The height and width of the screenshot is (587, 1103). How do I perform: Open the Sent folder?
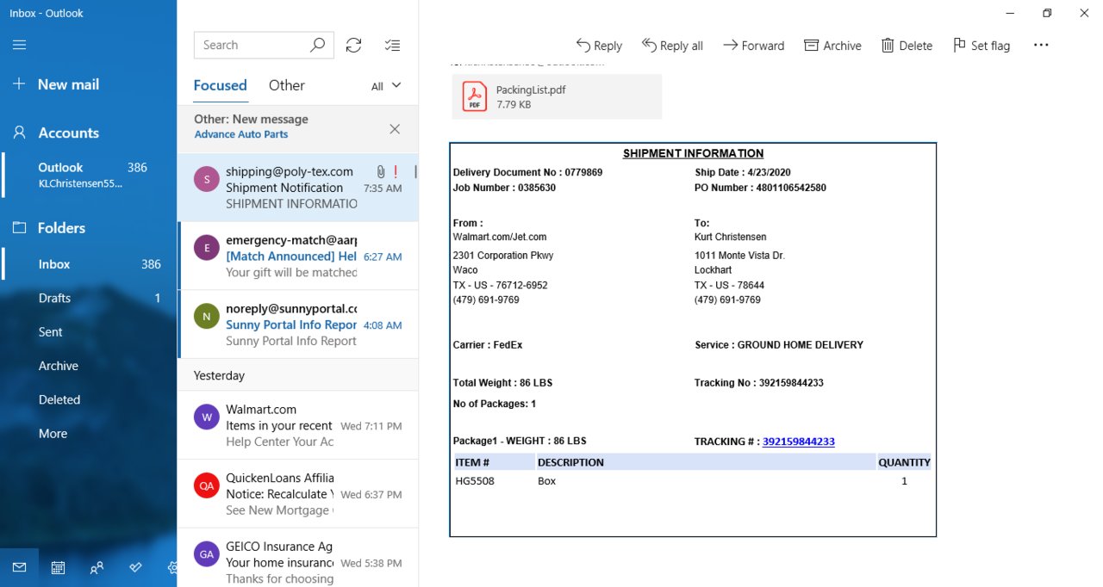90,331
